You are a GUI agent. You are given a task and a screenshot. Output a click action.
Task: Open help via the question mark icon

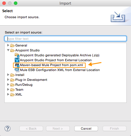click(8, 128)
